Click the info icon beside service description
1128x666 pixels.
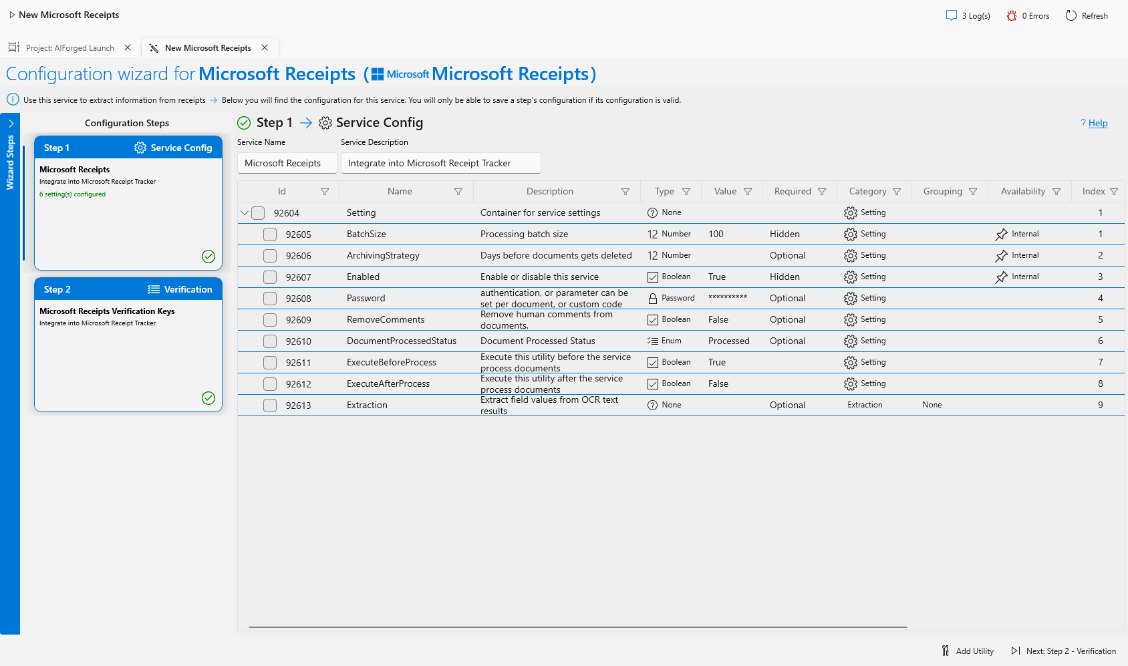[13, 100]
